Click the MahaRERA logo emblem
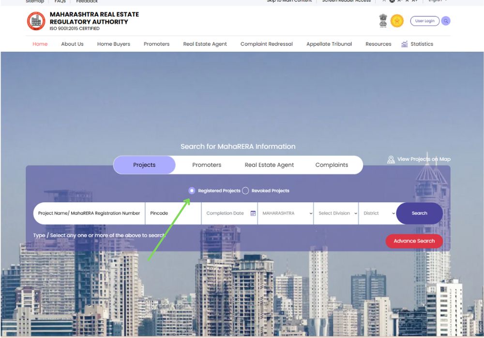 click(36, 21)
